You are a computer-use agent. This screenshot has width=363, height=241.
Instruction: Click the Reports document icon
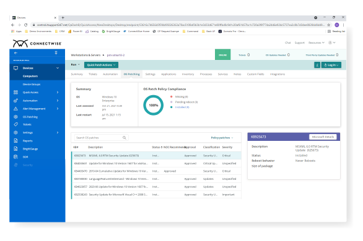click(15, 141)
